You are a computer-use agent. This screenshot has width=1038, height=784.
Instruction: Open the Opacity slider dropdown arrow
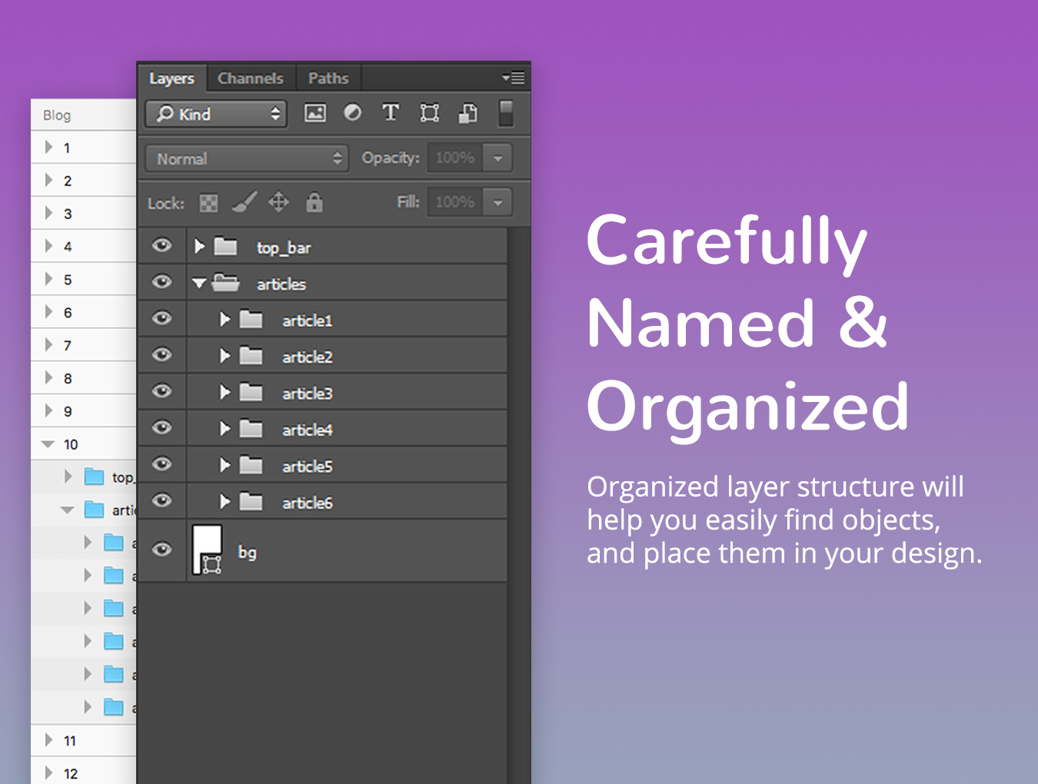[x=498, y=158]
